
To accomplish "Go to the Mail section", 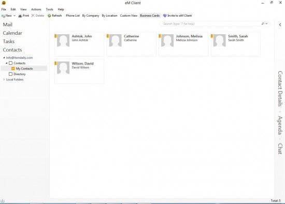I will click(8, 24).
